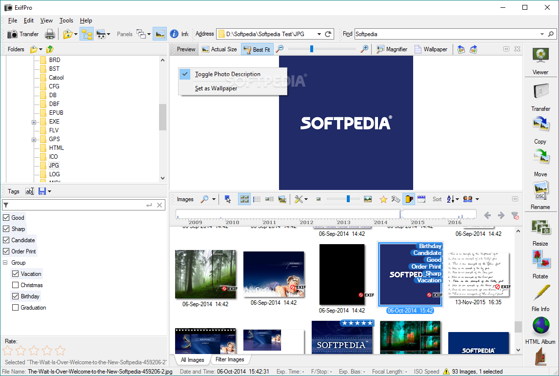Click the preview zoom-in magnifier
559x376 pixels.
tap(364, 49)
